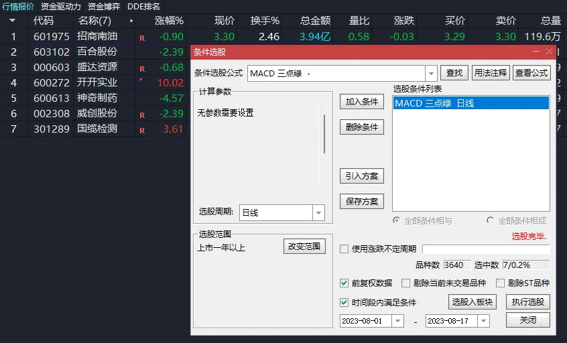Sort by 涨跌 column header

pos(404,21)
